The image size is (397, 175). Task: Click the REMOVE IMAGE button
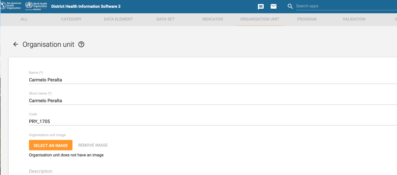click(x=93, y=145)
